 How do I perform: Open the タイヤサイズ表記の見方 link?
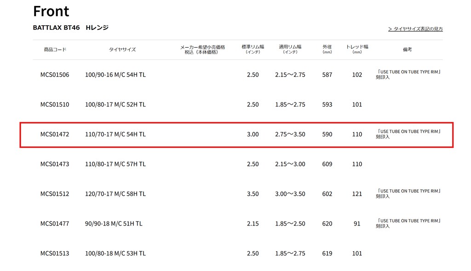(415, 29)
